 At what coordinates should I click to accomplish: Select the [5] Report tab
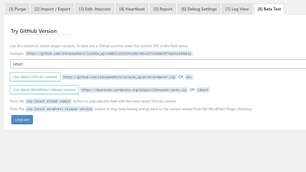[x=163, y=9]
